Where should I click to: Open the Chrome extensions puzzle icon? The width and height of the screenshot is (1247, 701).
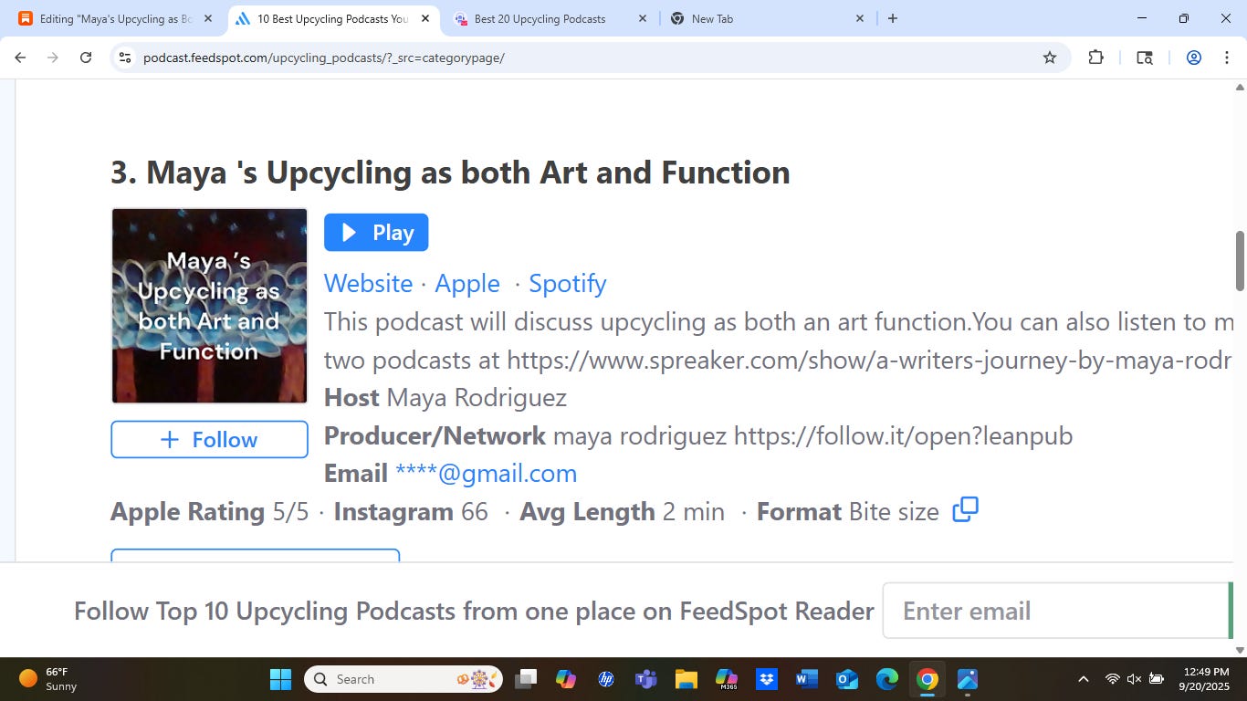click(x=1096, y=58)
